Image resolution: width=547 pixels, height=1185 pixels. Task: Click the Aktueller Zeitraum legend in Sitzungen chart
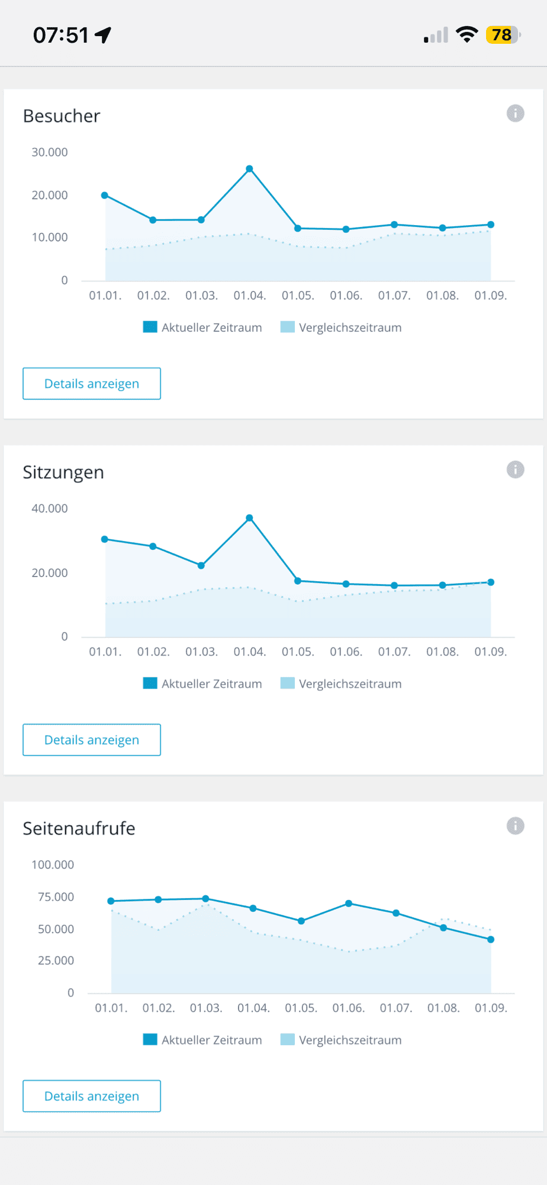coord(203,683)
